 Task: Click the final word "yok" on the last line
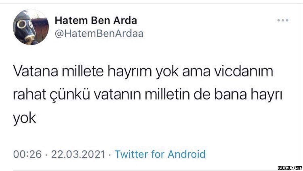tap(25, 118)
